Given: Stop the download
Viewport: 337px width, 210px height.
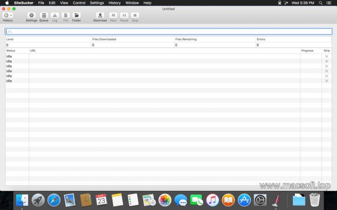Looking at the screenshot, I should click(135, 15).
